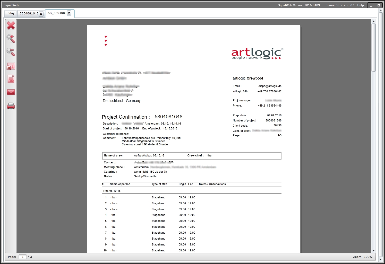Print the project confirmation
Image resolution: width=385 pixels, height=264 pixels.
[x=11, y=106]
